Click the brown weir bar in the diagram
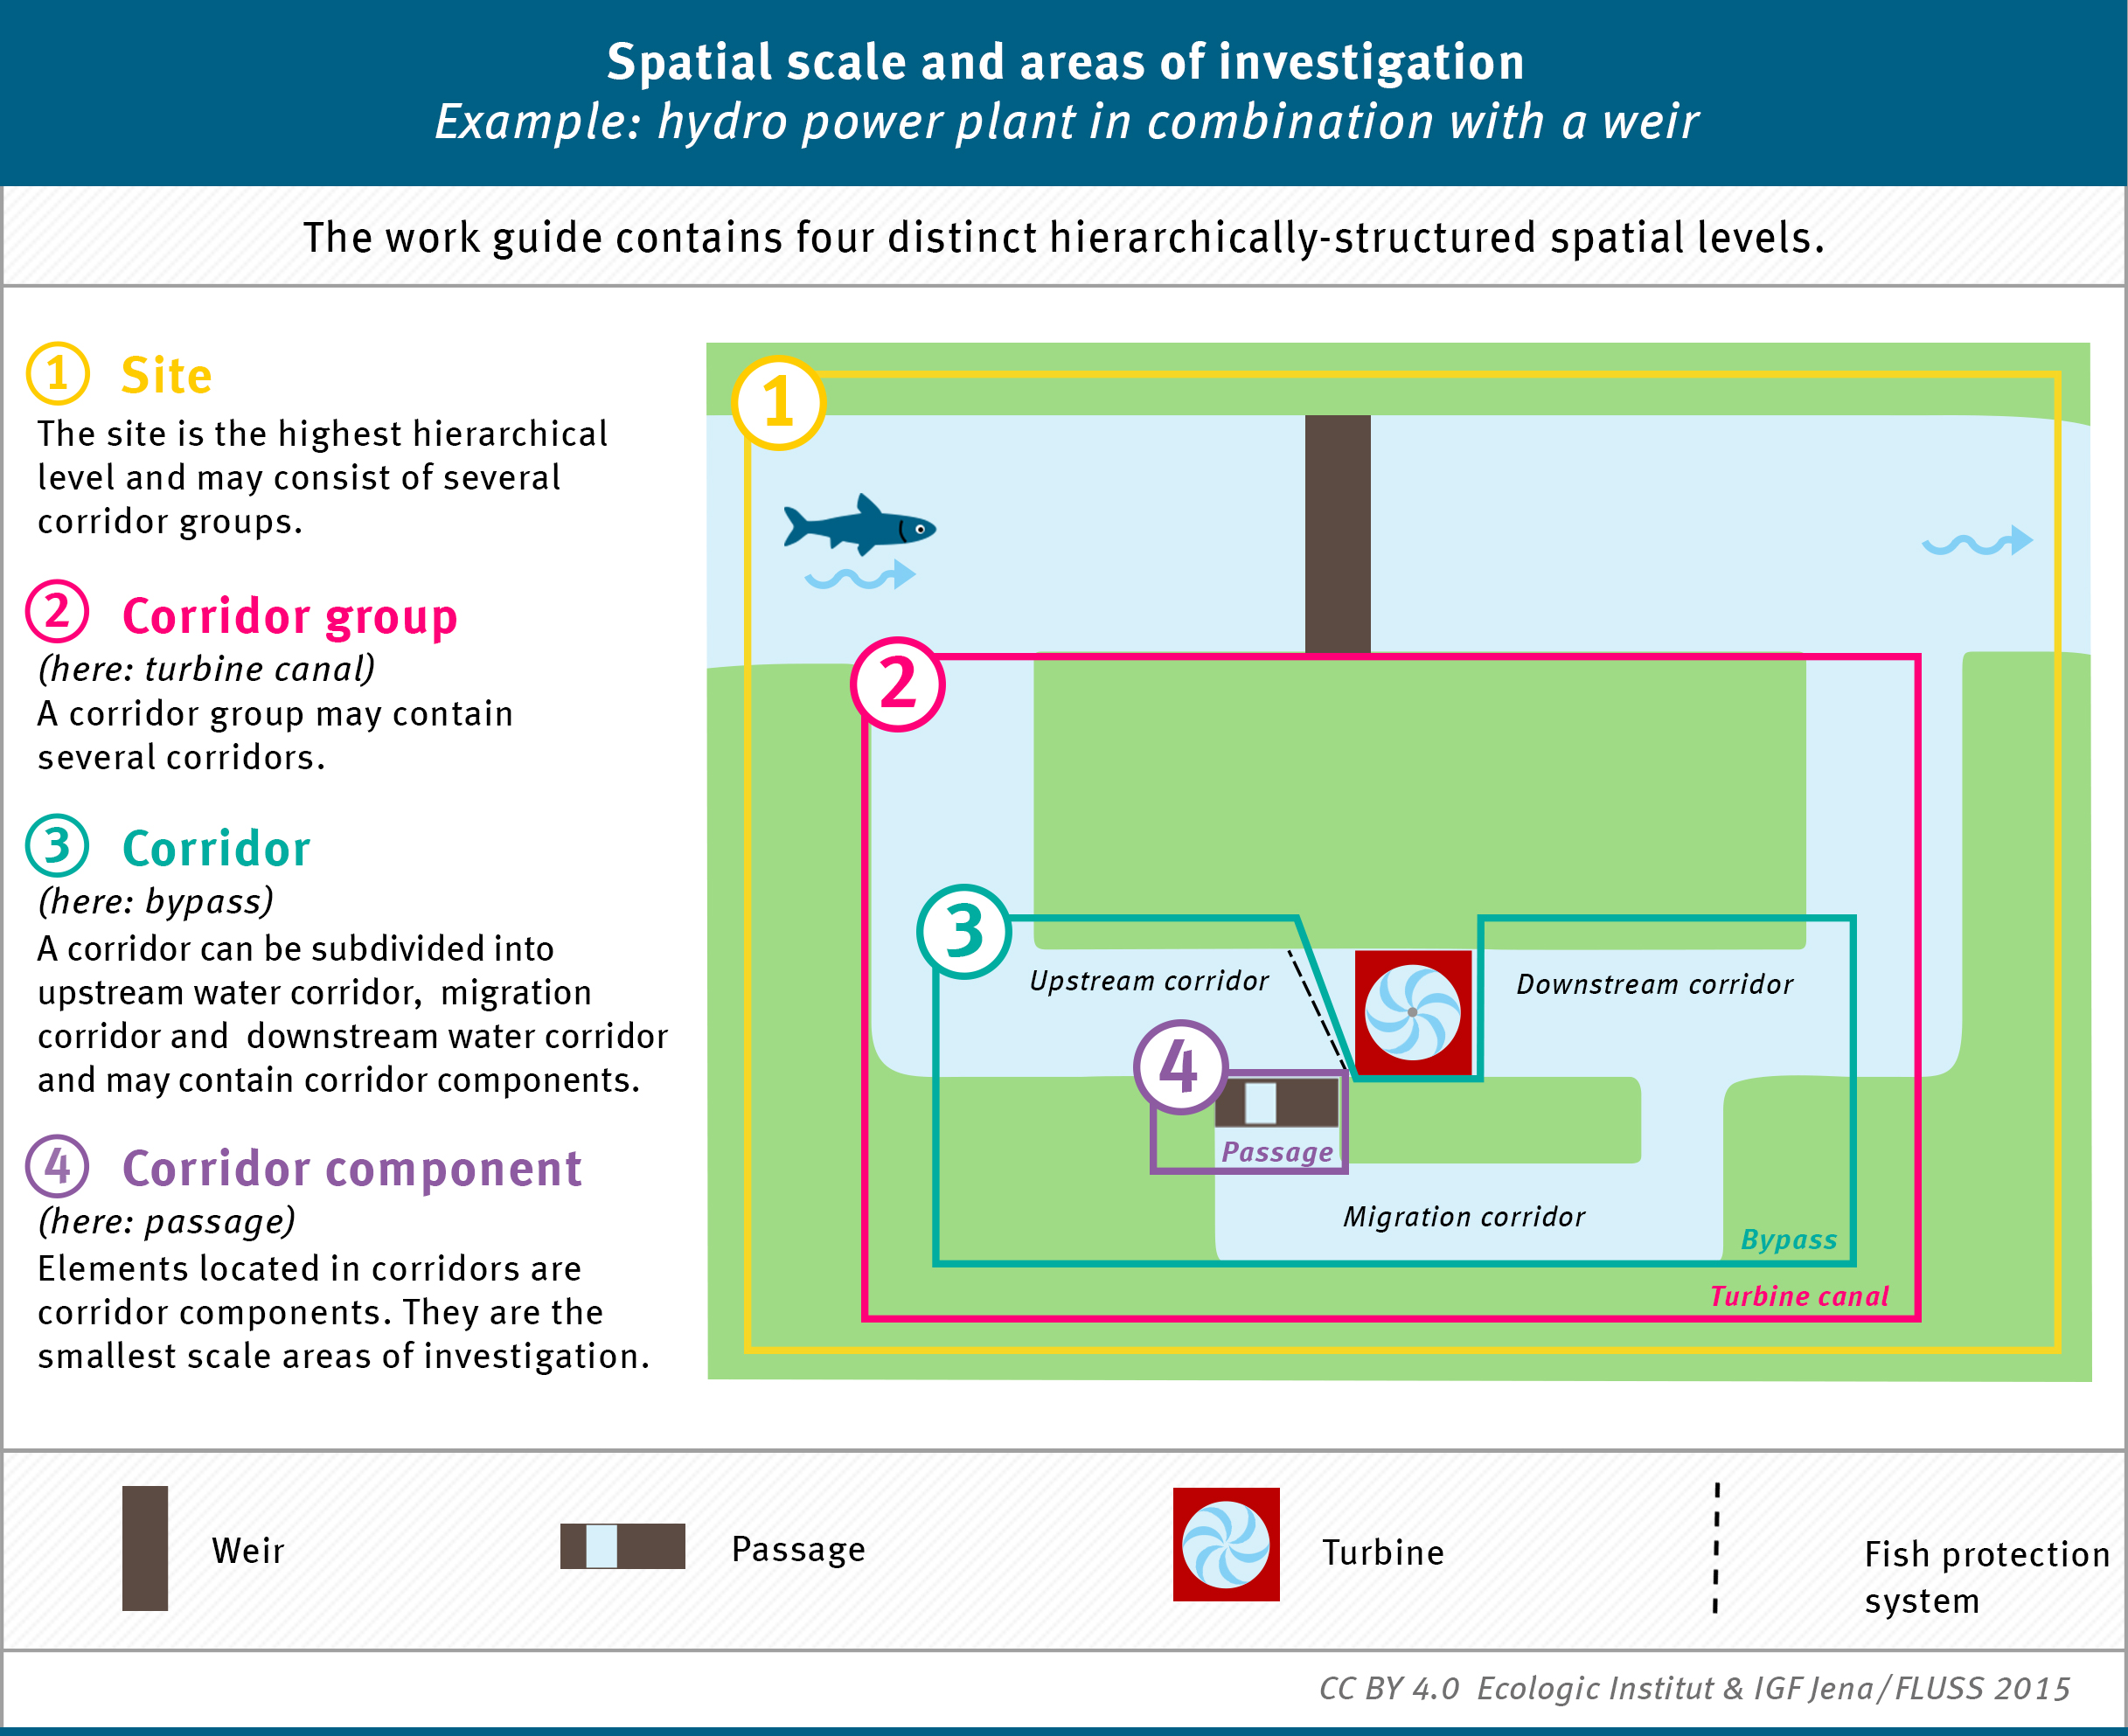The height and width of the screenshot is (1736, 2128). click(1337, 534)
